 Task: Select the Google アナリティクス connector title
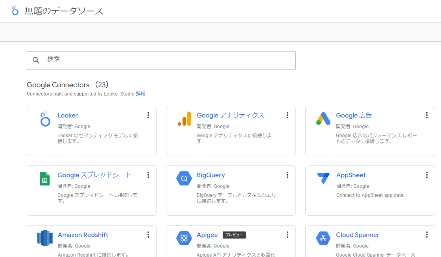tap(231, 116)
